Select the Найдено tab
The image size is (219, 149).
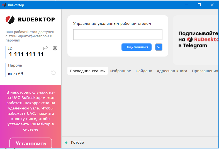[x=144, y=71]
